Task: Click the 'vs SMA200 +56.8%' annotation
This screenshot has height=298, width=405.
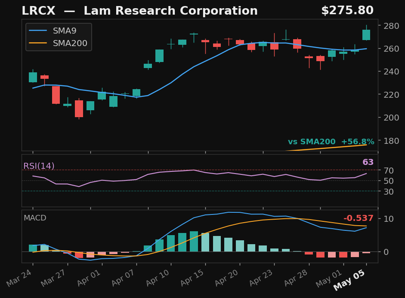Action: (331, 142)
